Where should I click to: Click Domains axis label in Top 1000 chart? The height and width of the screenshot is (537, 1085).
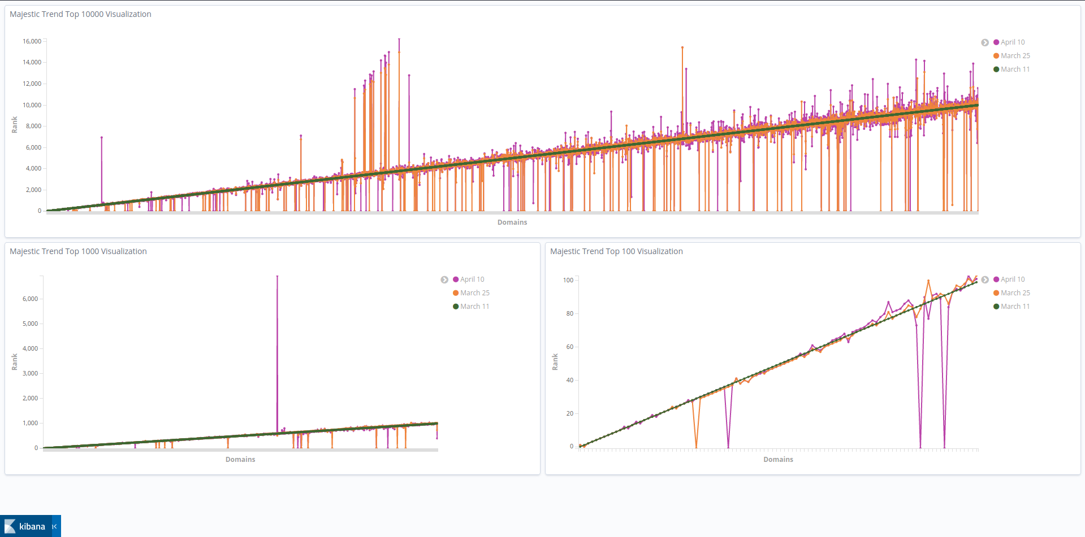[x=240, y=460]
